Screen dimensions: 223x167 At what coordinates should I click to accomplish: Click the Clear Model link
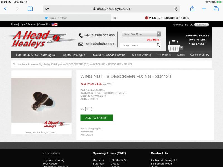point(153,40)
